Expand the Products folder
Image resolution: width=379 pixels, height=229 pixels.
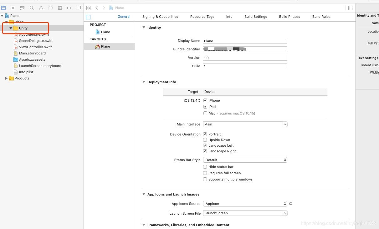pos(6,78)
